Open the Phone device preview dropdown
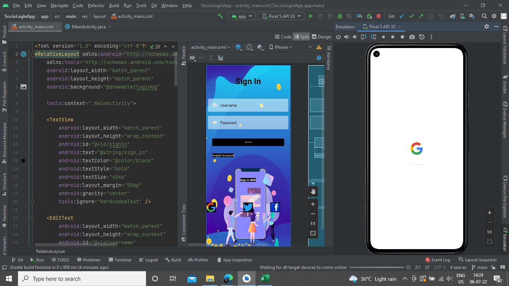The image size is (509, 286). [x=281, y=47]
